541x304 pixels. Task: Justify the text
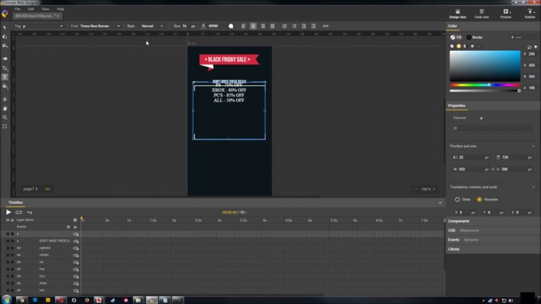tap(273, 26)
